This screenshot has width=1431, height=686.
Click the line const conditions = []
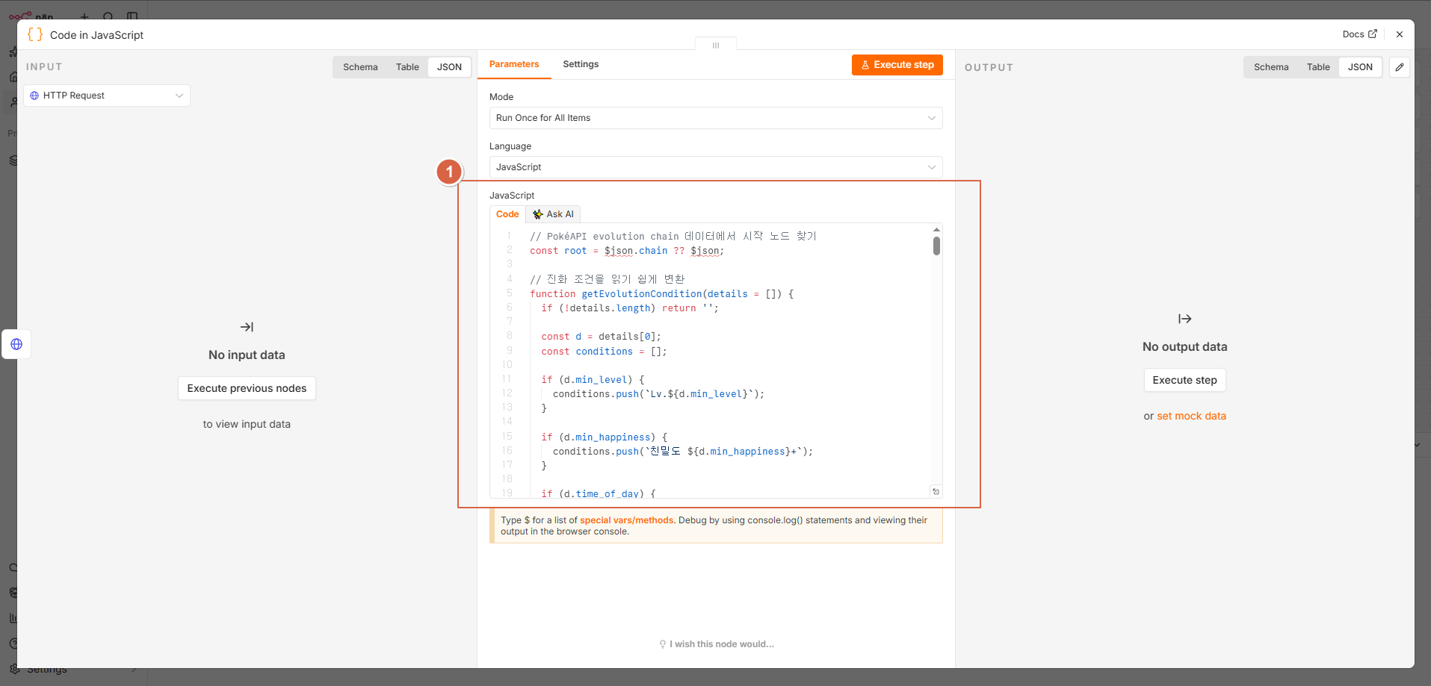[x=604, y=352]
